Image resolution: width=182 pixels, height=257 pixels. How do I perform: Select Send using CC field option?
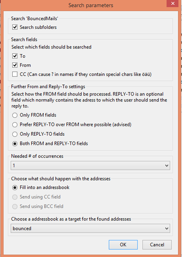click(x=15, y=197)
